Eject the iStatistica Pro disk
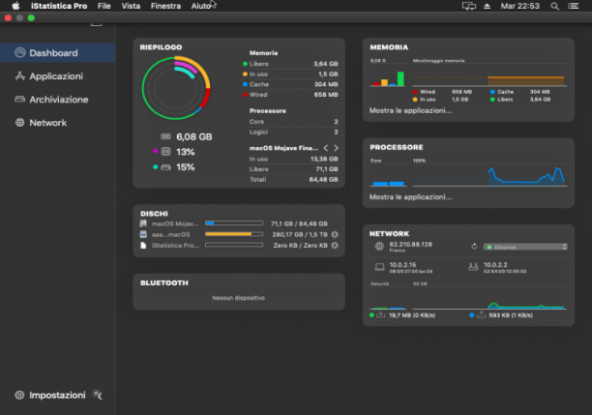 point(335,246)
